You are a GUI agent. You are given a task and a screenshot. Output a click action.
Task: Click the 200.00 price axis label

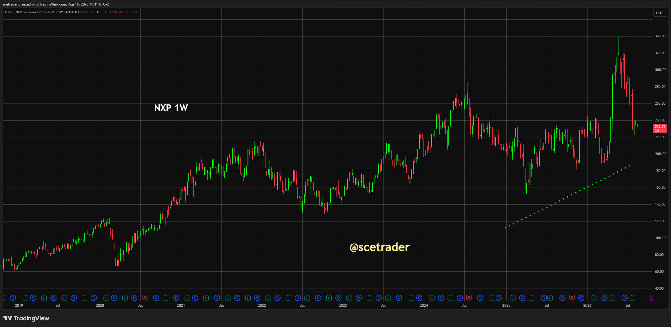(661, 154)
